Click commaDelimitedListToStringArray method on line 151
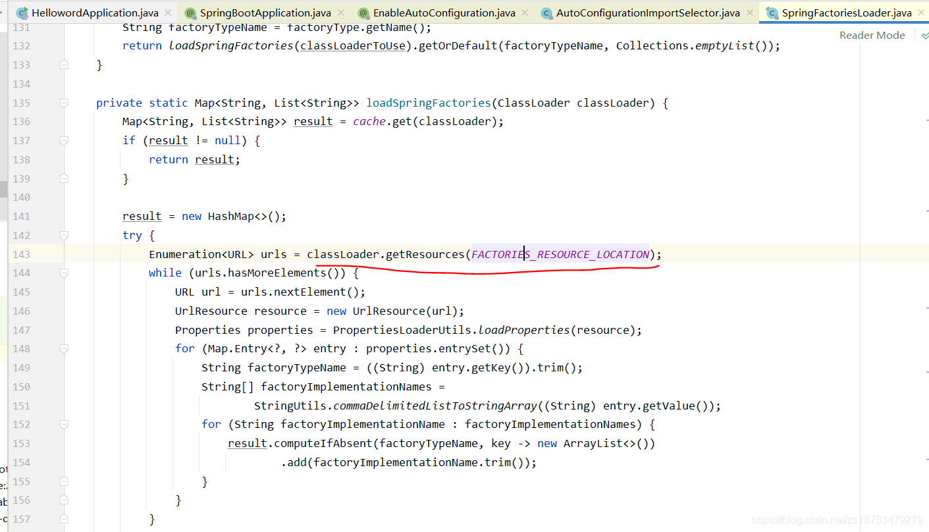This screenshot has width=929, height=532. 435,406
